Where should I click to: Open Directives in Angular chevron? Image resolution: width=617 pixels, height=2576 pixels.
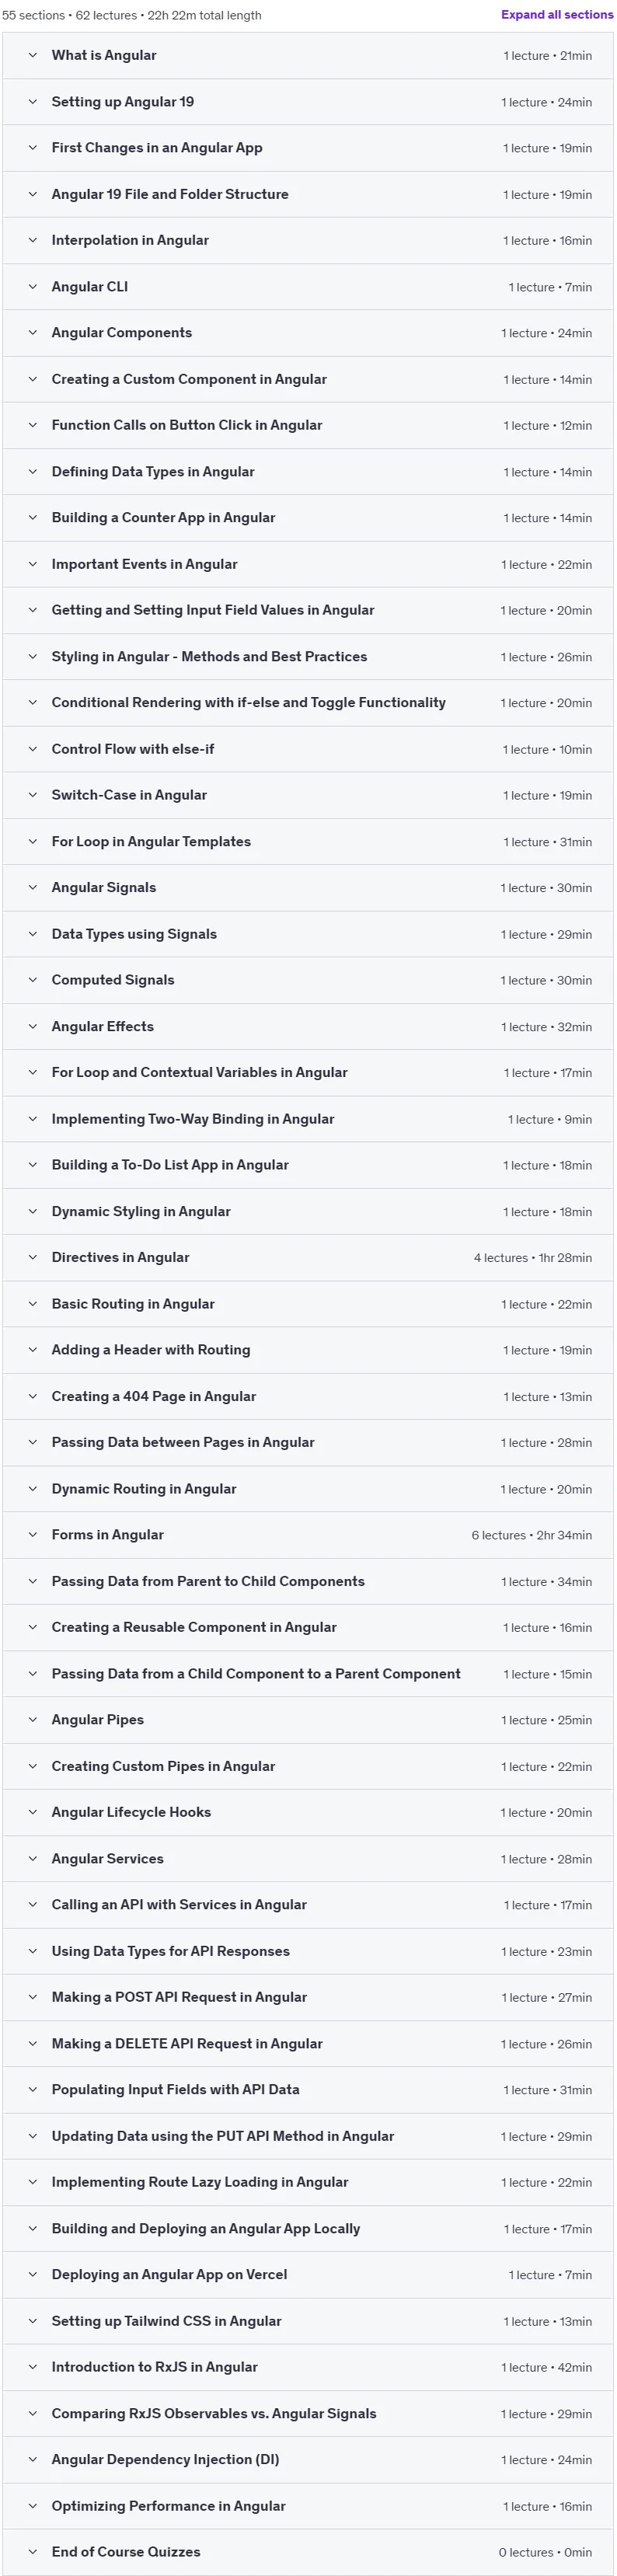(32, 1258)
